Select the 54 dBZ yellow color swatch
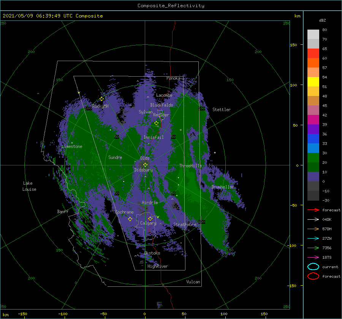The height and width of the screenshot is (319, 342). [x=313, y=82]
